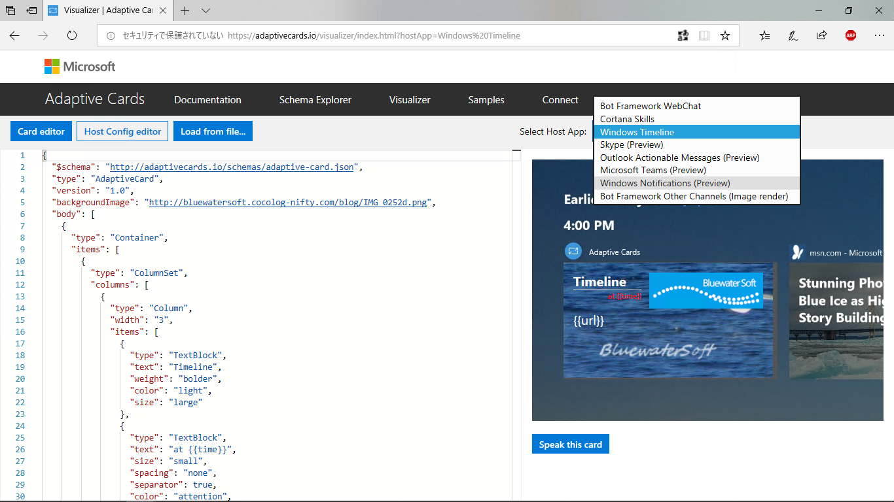Choose Microsoft Teams (Preview) host app
894x502 pixels.
[697, 170]
